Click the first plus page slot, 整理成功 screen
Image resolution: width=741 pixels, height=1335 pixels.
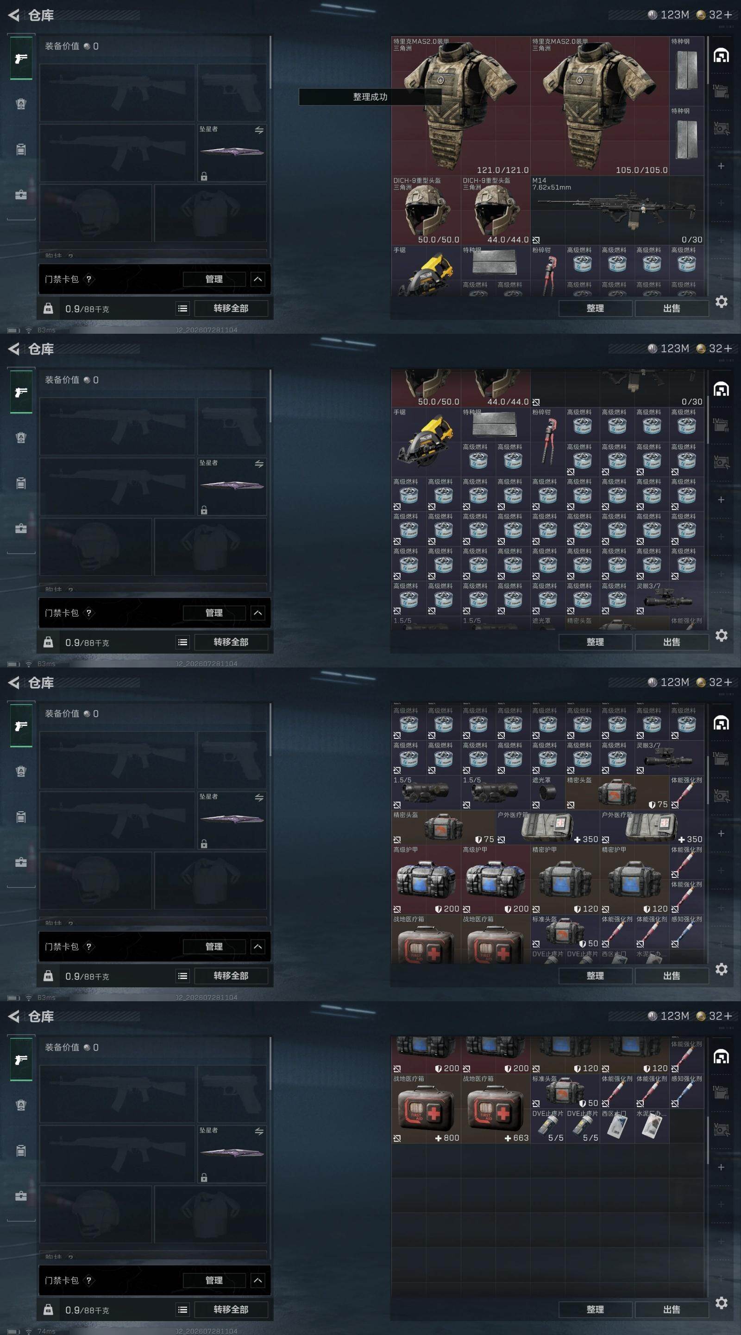[x=722, y=166]
